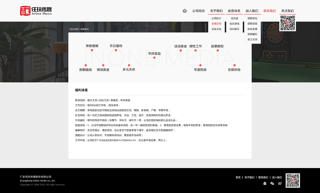Click the red dot for 弹性工作
Screen dimensions: 320x193
(195, 50)
